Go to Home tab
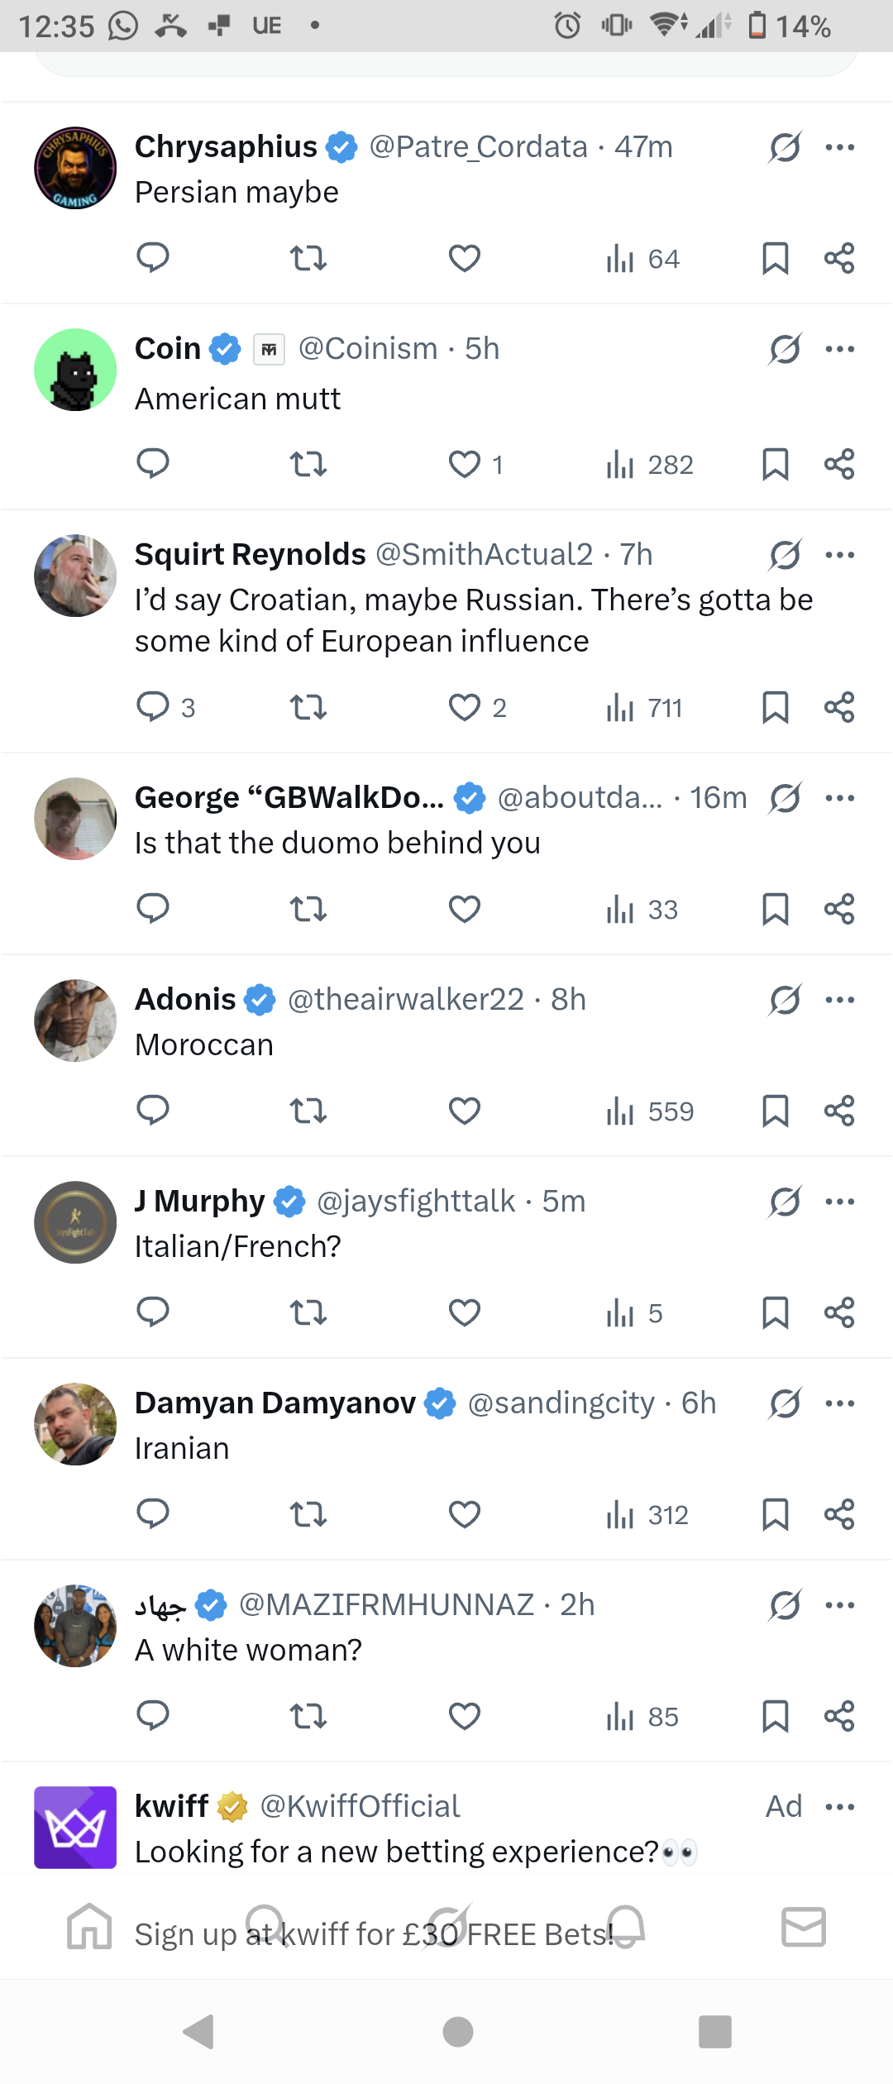 pyautogui.click(x=91, y=1929)
